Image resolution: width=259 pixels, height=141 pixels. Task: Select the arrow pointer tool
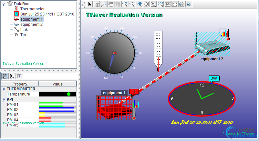[89, 4]
